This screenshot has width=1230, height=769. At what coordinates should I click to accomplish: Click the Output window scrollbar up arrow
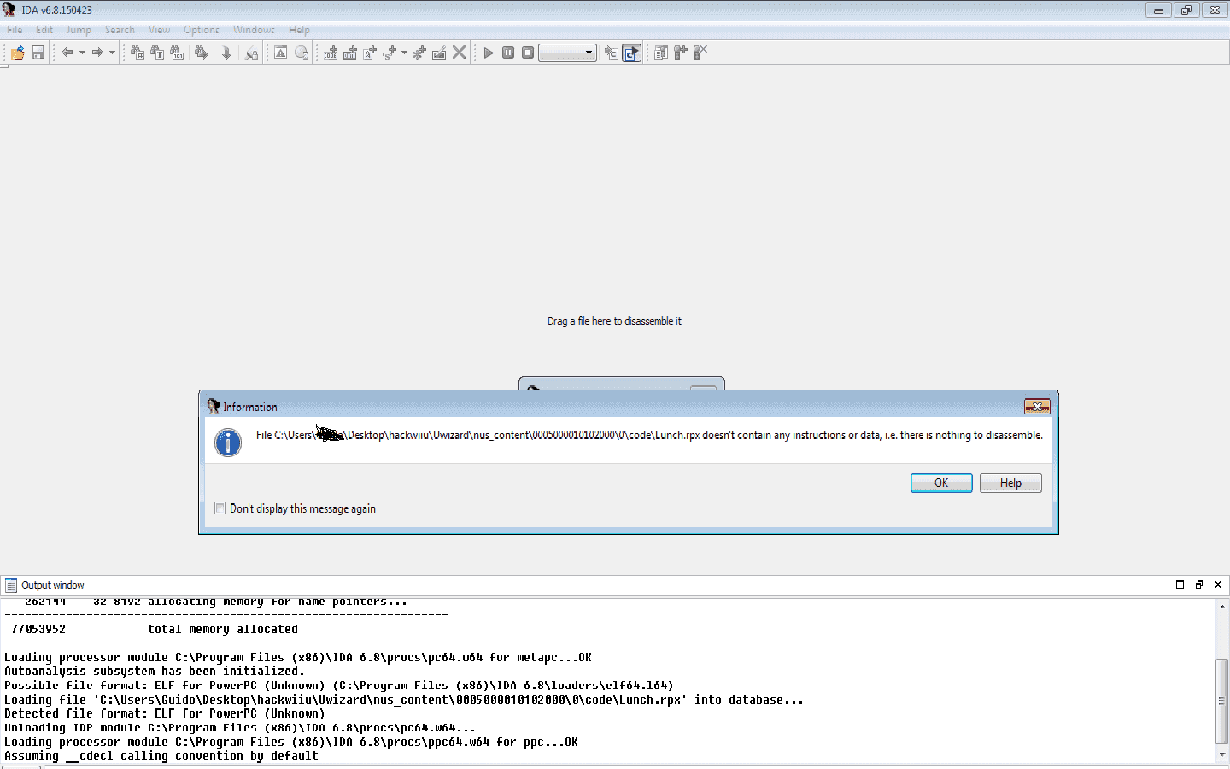pos(1222,606)
